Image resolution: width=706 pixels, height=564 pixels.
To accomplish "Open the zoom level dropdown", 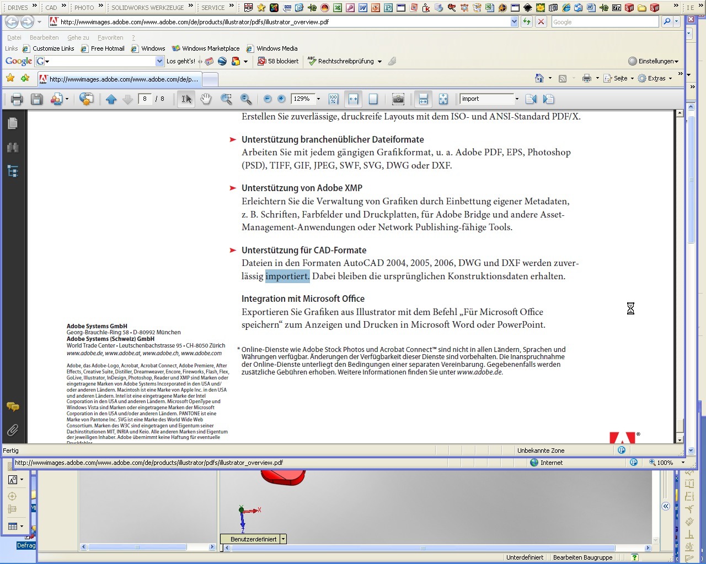I will [318, 99].
